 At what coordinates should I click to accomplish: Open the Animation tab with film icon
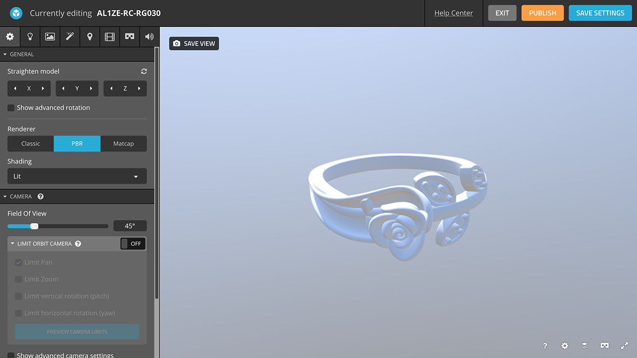[109, 37]
